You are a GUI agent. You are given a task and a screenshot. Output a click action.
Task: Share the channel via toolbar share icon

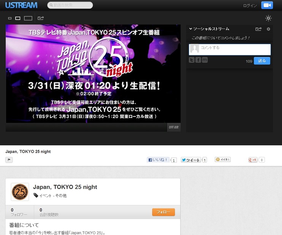[41, 18]
